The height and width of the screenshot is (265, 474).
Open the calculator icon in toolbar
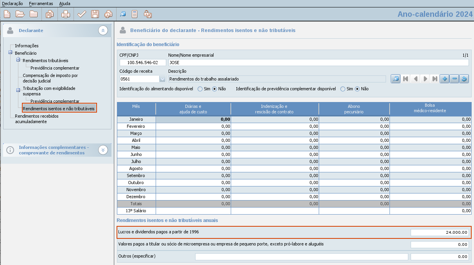135,14
